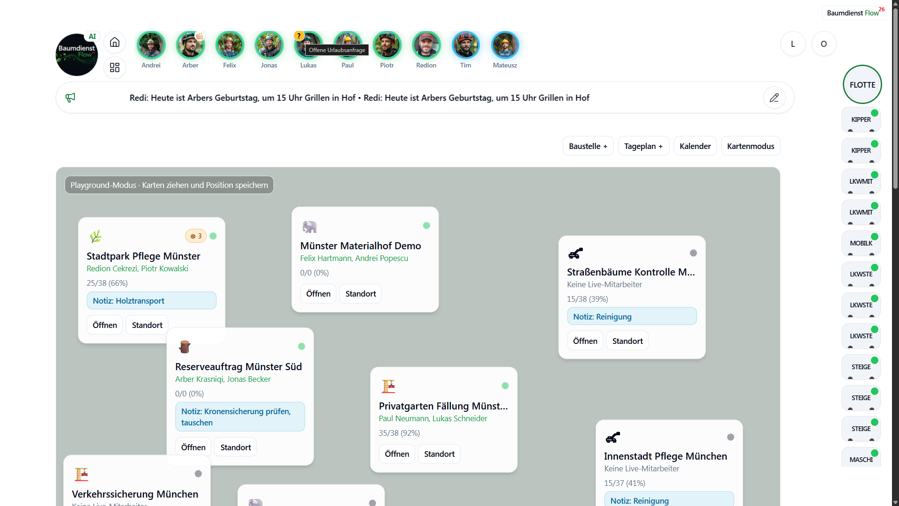Click the crane icon on Verkehrssicherung München
Screen dimensions: 899x506
pyautogui.click(x=81, y=474)
